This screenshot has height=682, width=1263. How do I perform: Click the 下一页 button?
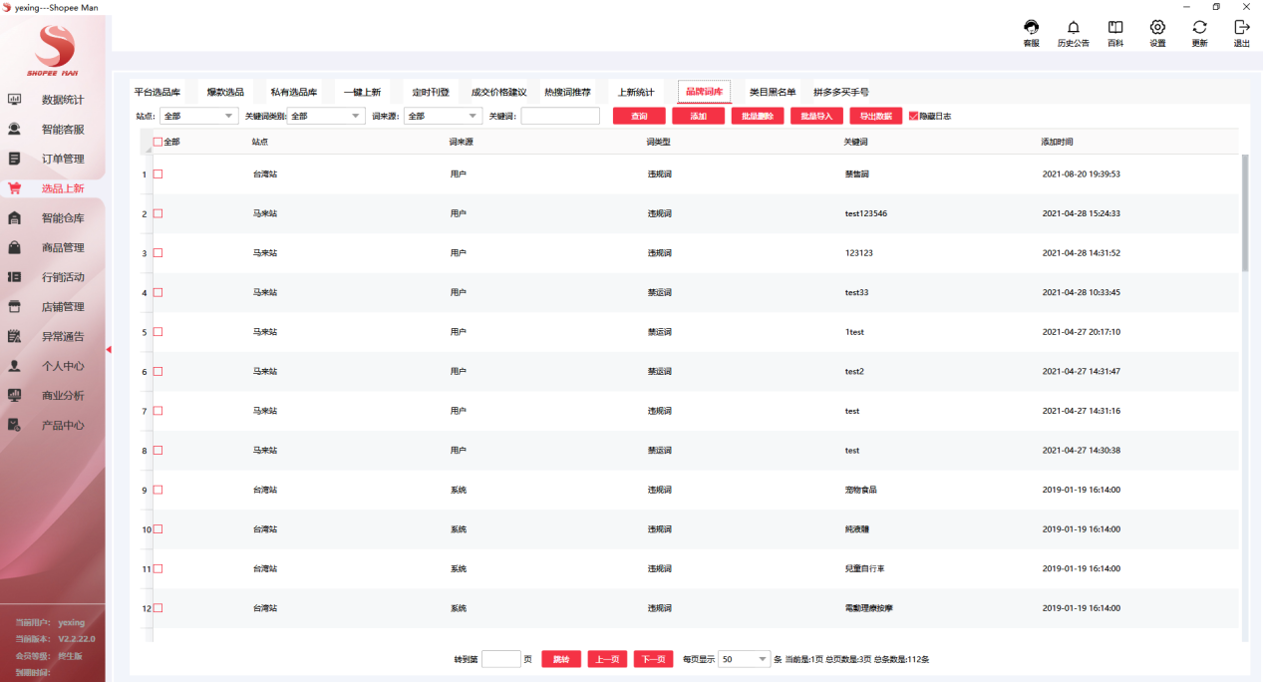[x=653, y=659]
